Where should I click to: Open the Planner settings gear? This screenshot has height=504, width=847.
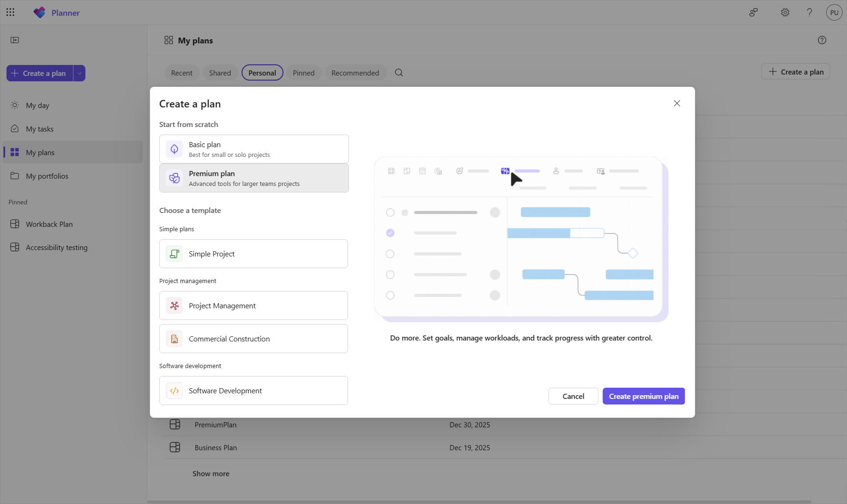[785, 13]
